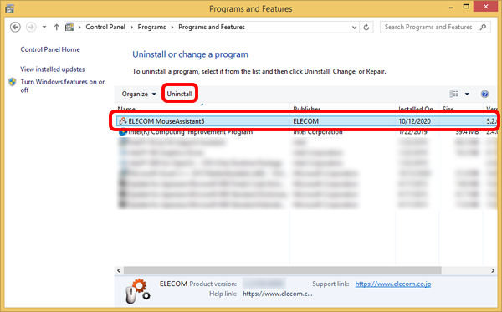Maximize the Programs and Features window

(466, 7)
